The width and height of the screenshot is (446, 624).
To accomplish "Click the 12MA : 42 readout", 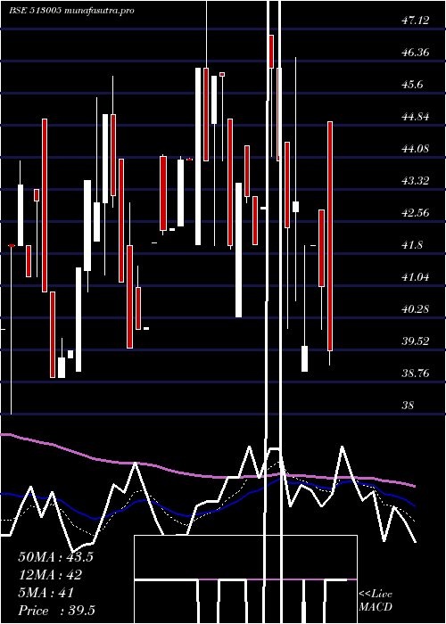I will tap(50, 574).
